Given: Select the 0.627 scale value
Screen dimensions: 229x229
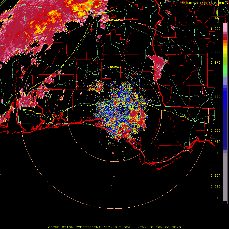Looking at the screenshot, I should pos(216,108).
